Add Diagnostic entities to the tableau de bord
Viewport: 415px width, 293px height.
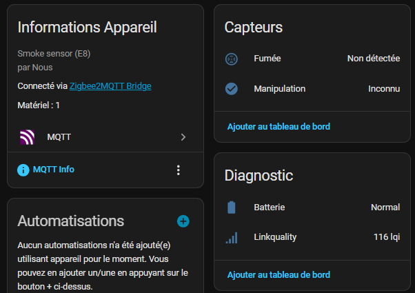[x=279, y=274]
